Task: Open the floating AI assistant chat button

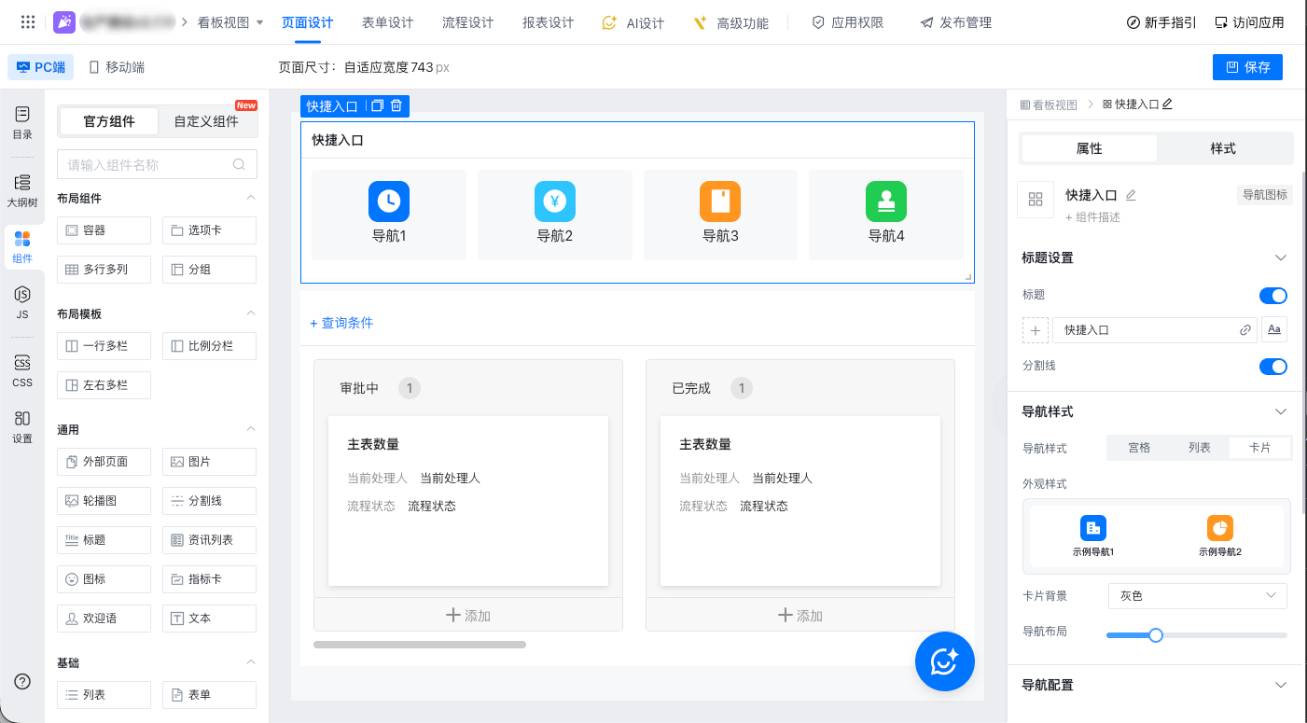Action: (945, 661)
